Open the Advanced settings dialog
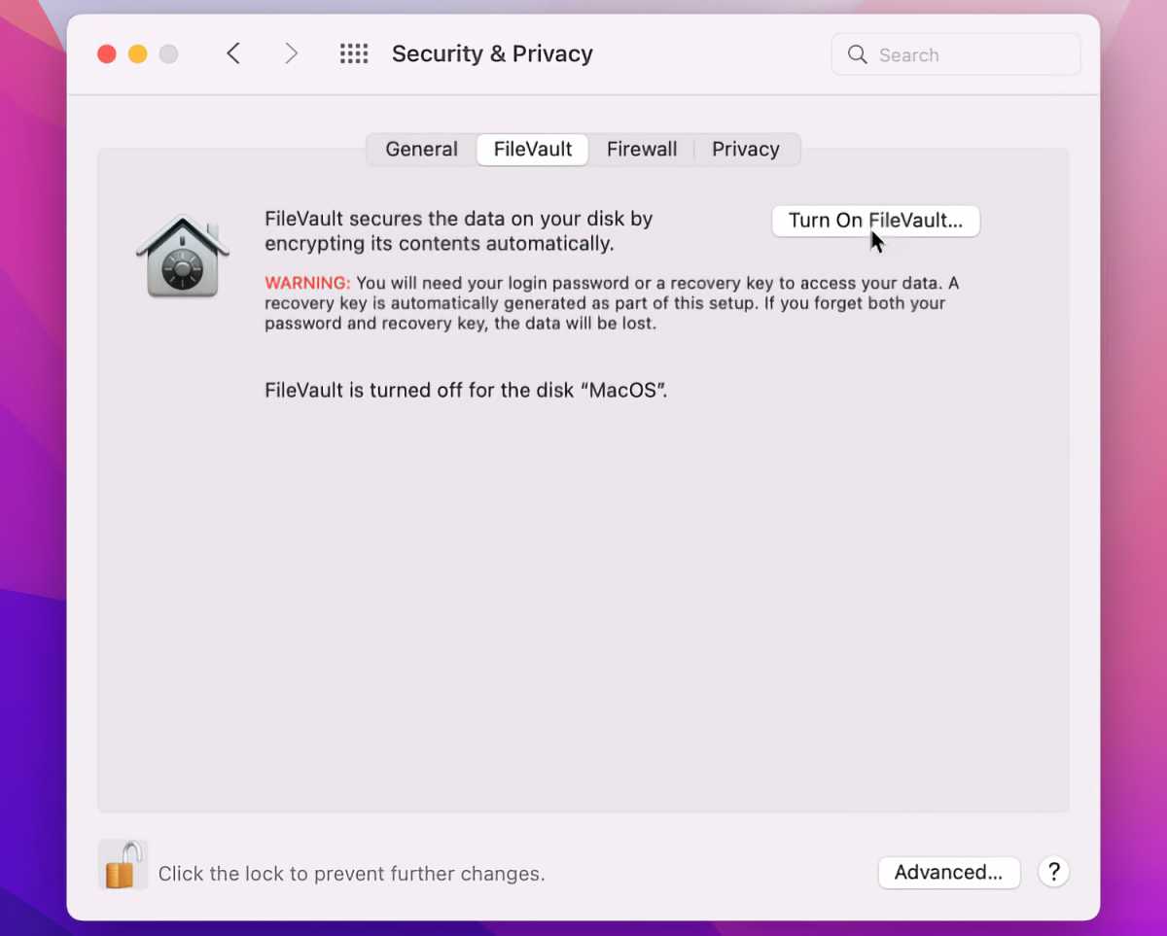The height and width of the screenshot is (936, 1167). pos(948,873)
